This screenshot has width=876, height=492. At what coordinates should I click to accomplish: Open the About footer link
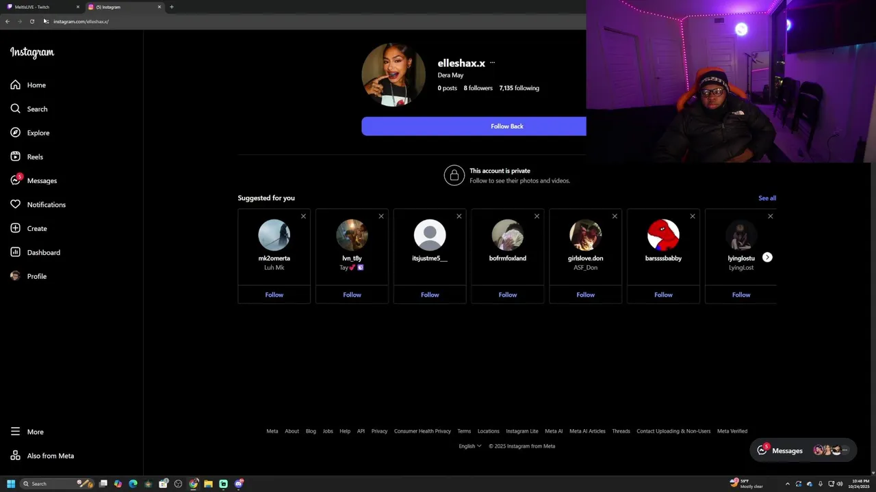[292, 431]
